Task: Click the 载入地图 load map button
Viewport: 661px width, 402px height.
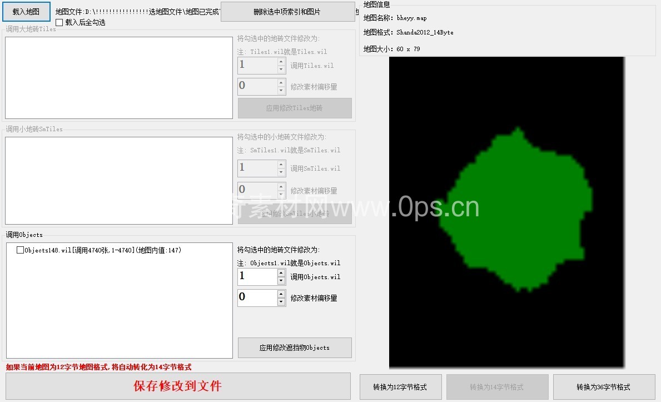Action: (26, 11)
